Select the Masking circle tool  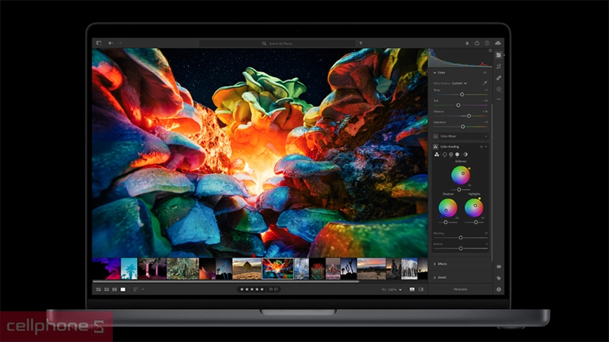tap(498, 89)
